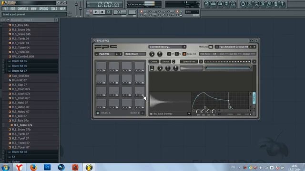Viewport: 305px width, 171px height.
Task: Click FL Studio fruit icon in taskbar
Action: [x=89, y=167]
